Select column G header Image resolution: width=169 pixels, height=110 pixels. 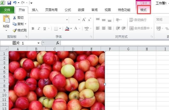pyautogui.click(x=128, y=49)
